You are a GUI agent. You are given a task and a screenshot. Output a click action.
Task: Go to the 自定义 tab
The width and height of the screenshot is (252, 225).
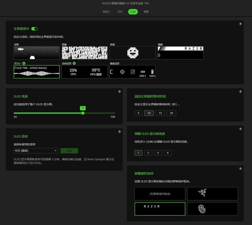tap(106, 12)
